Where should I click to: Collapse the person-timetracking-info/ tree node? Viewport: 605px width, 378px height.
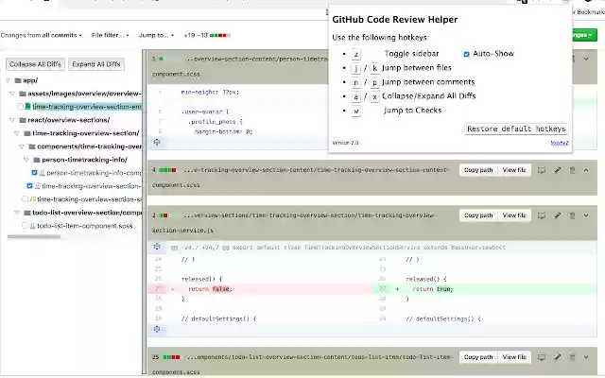(26, 160)
